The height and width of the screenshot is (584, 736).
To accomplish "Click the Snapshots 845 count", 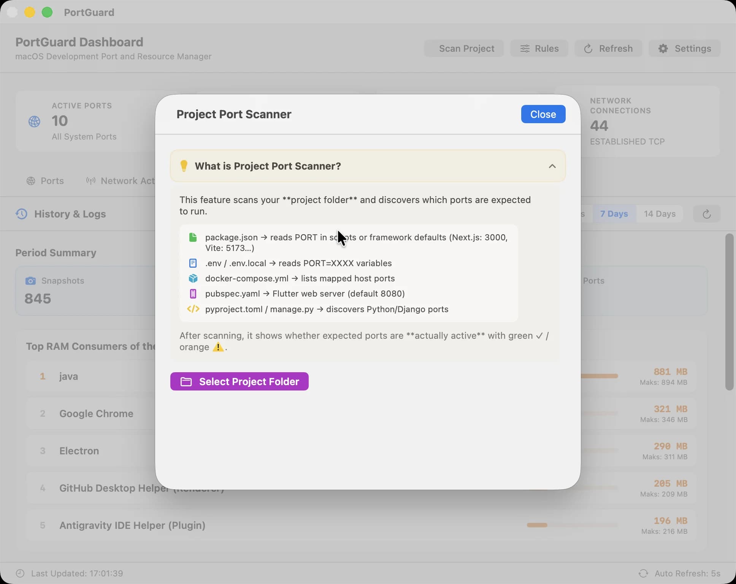I will (38, 298).
